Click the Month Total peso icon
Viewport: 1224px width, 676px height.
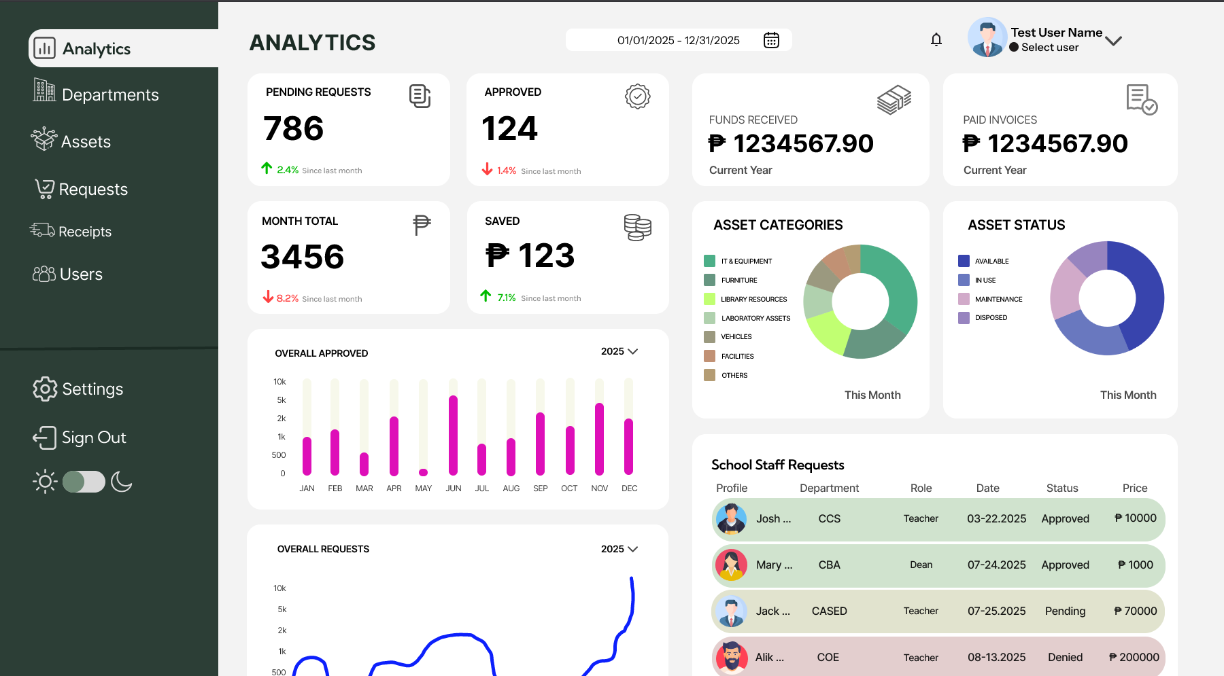click(x=422, y=224)
